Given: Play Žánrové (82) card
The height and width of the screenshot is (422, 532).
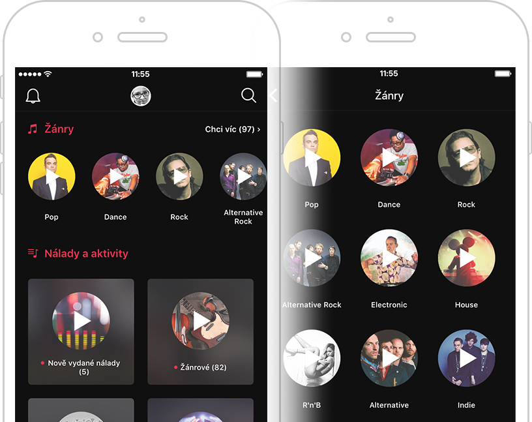Looking at the screenshot, I should [201, 321].
